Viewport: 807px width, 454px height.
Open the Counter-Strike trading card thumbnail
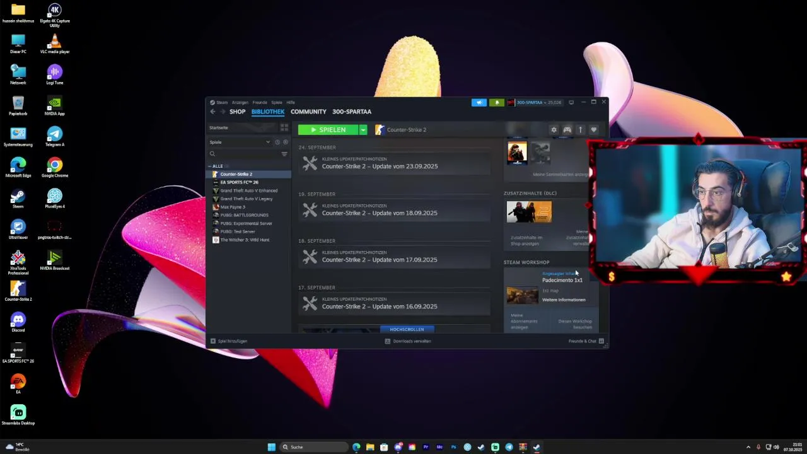(517, 153)
